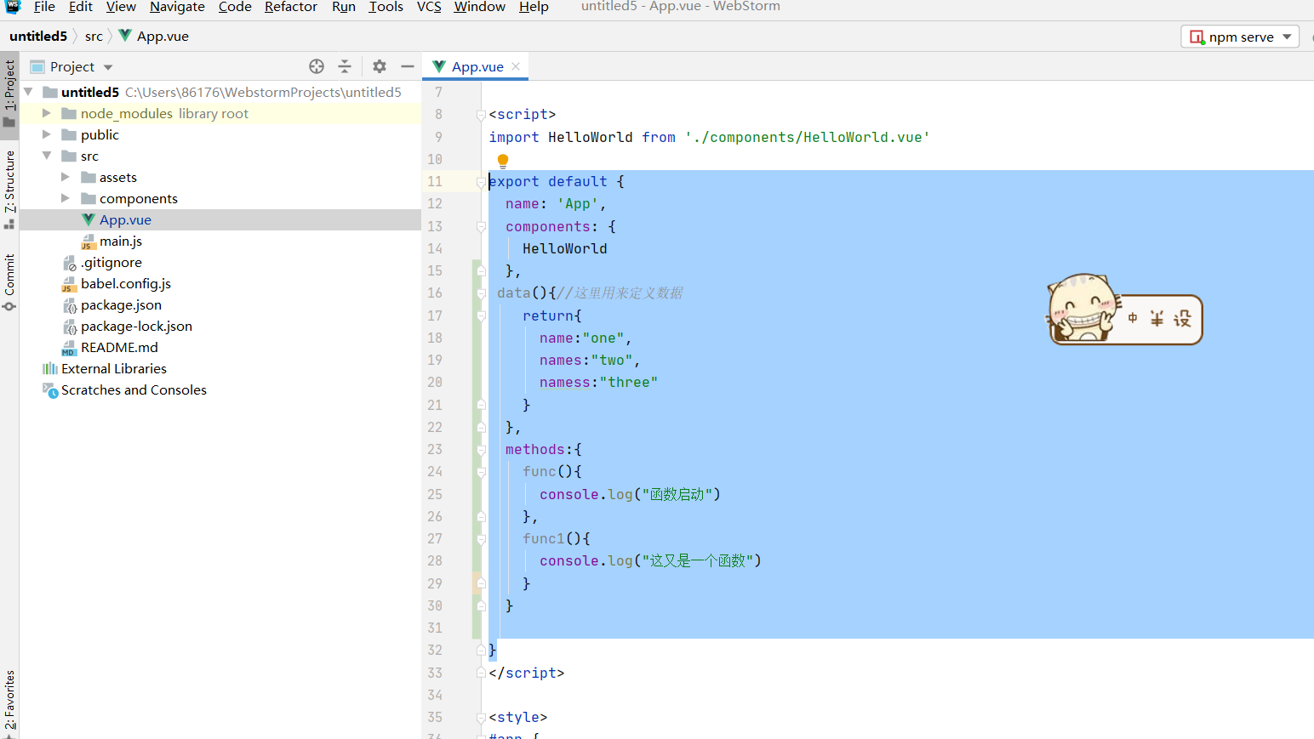Toggle fold marker at export default line
This screenshot has height=739, width=1314.
point(481,182)
